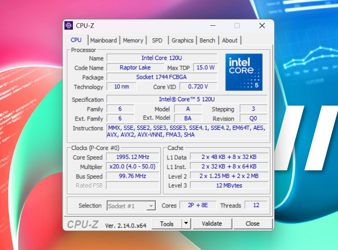Switch to the Memory tab
Screen dimensions: 338x250
click(133, 40)
